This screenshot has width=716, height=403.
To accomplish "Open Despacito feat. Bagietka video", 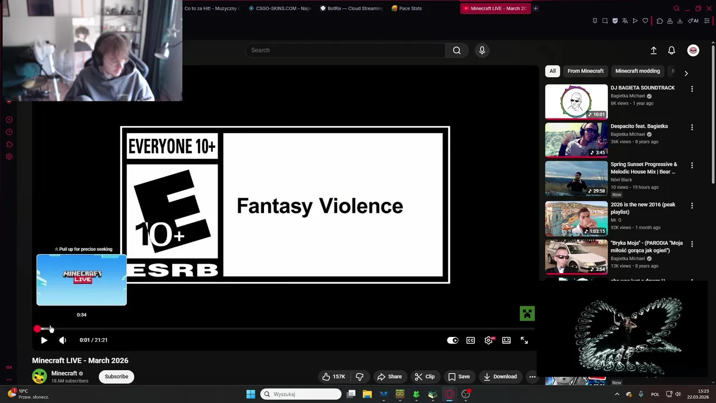I will click(576, 140).
